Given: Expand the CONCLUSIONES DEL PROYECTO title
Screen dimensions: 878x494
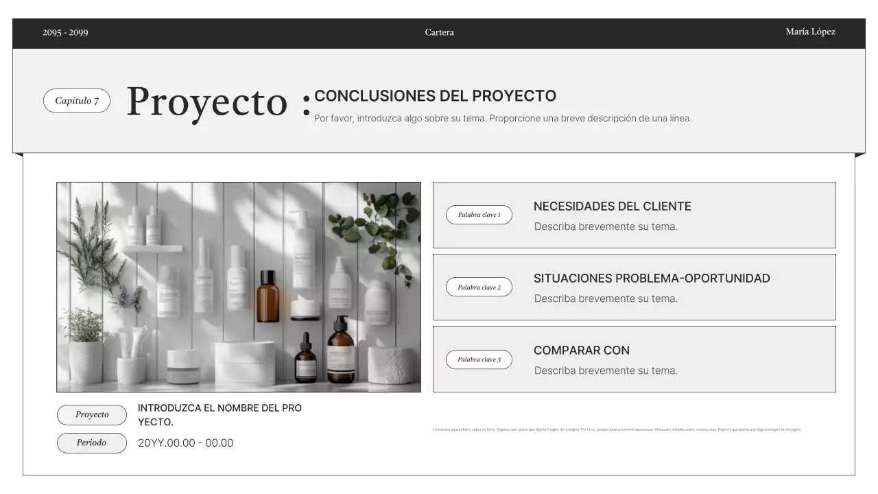Looking at the screenshot, I should coord(435,95).
